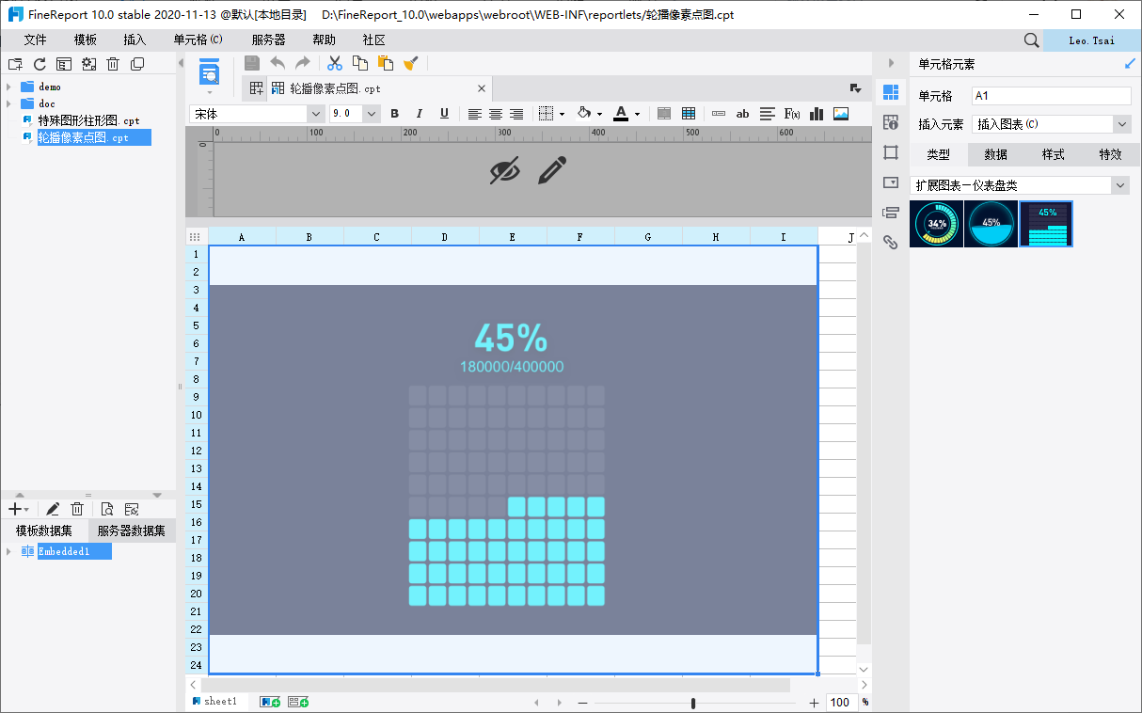Click the Merge Cells toolbar icon
Screen dimensions: 1142x713
point(664,114)
